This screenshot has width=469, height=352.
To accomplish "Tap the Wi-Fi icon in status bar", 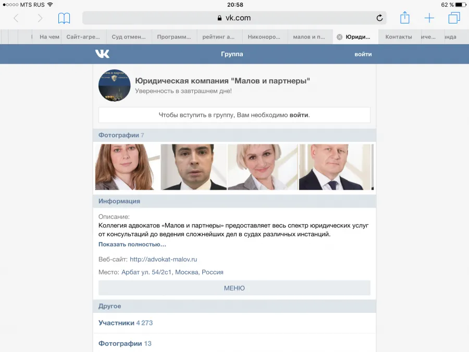I will 50,5.
